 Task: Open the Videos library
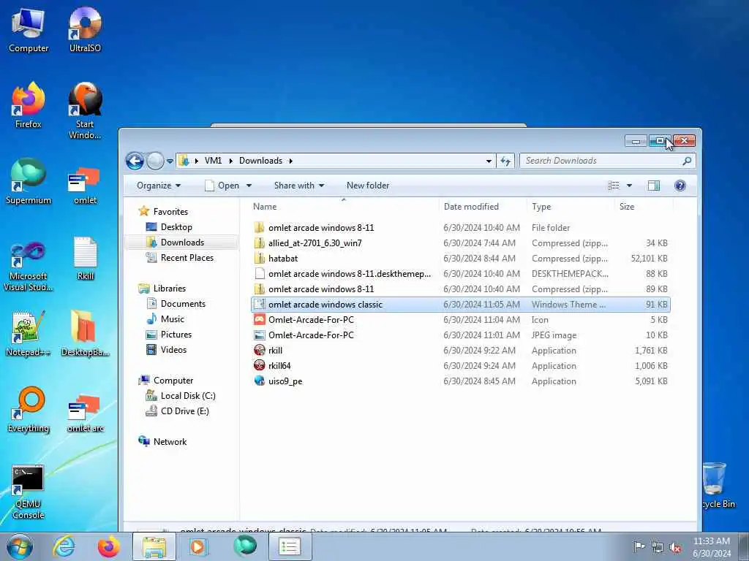(x=173, y=350)
